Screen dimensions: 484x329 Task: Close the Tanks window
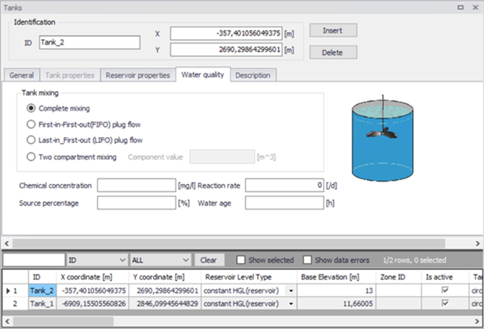coord(475,7)
